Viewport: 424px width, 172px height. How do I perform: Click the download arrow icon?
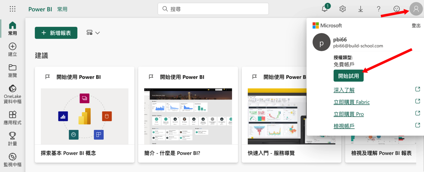(361, 9)
